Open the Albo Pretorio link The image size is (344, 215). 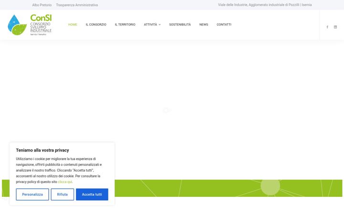[42, 5]
